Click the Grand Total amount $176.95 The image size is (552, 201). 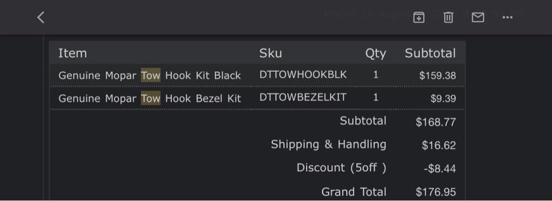pos(436,192)
